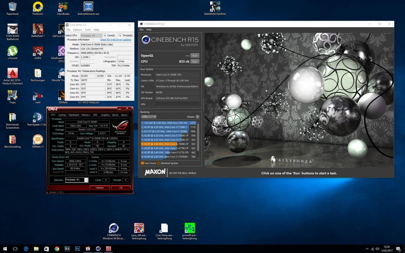Open the STAR WARS Battlefront icon
The image size is (405, 253).
point(12,32)
